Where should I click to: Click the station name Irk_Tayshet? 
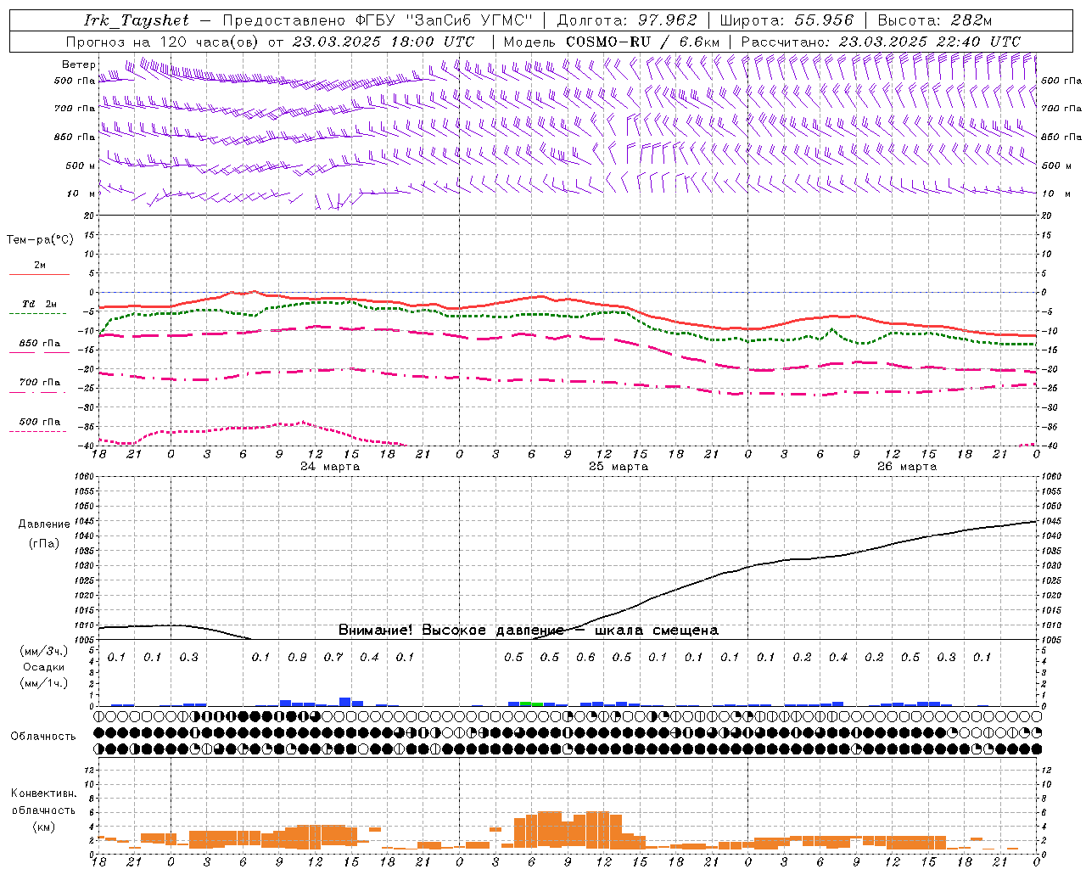[x=137, y=20]
